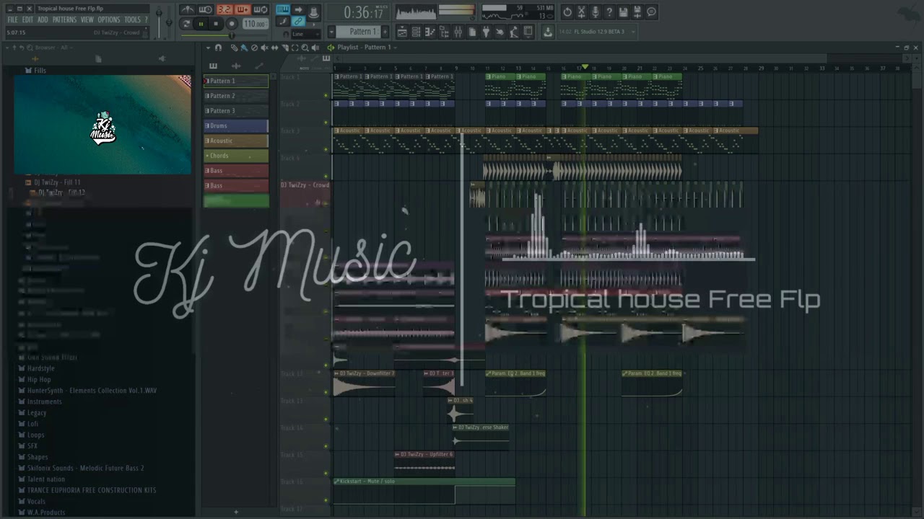Toggle the 3.2 countdown before recording
The height and width of the screenshot is (519, 924).
(x=225, y=9)
